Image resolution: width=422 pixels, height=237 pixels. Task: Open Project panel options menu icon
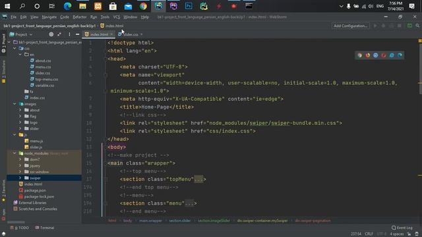pos(69,34)
